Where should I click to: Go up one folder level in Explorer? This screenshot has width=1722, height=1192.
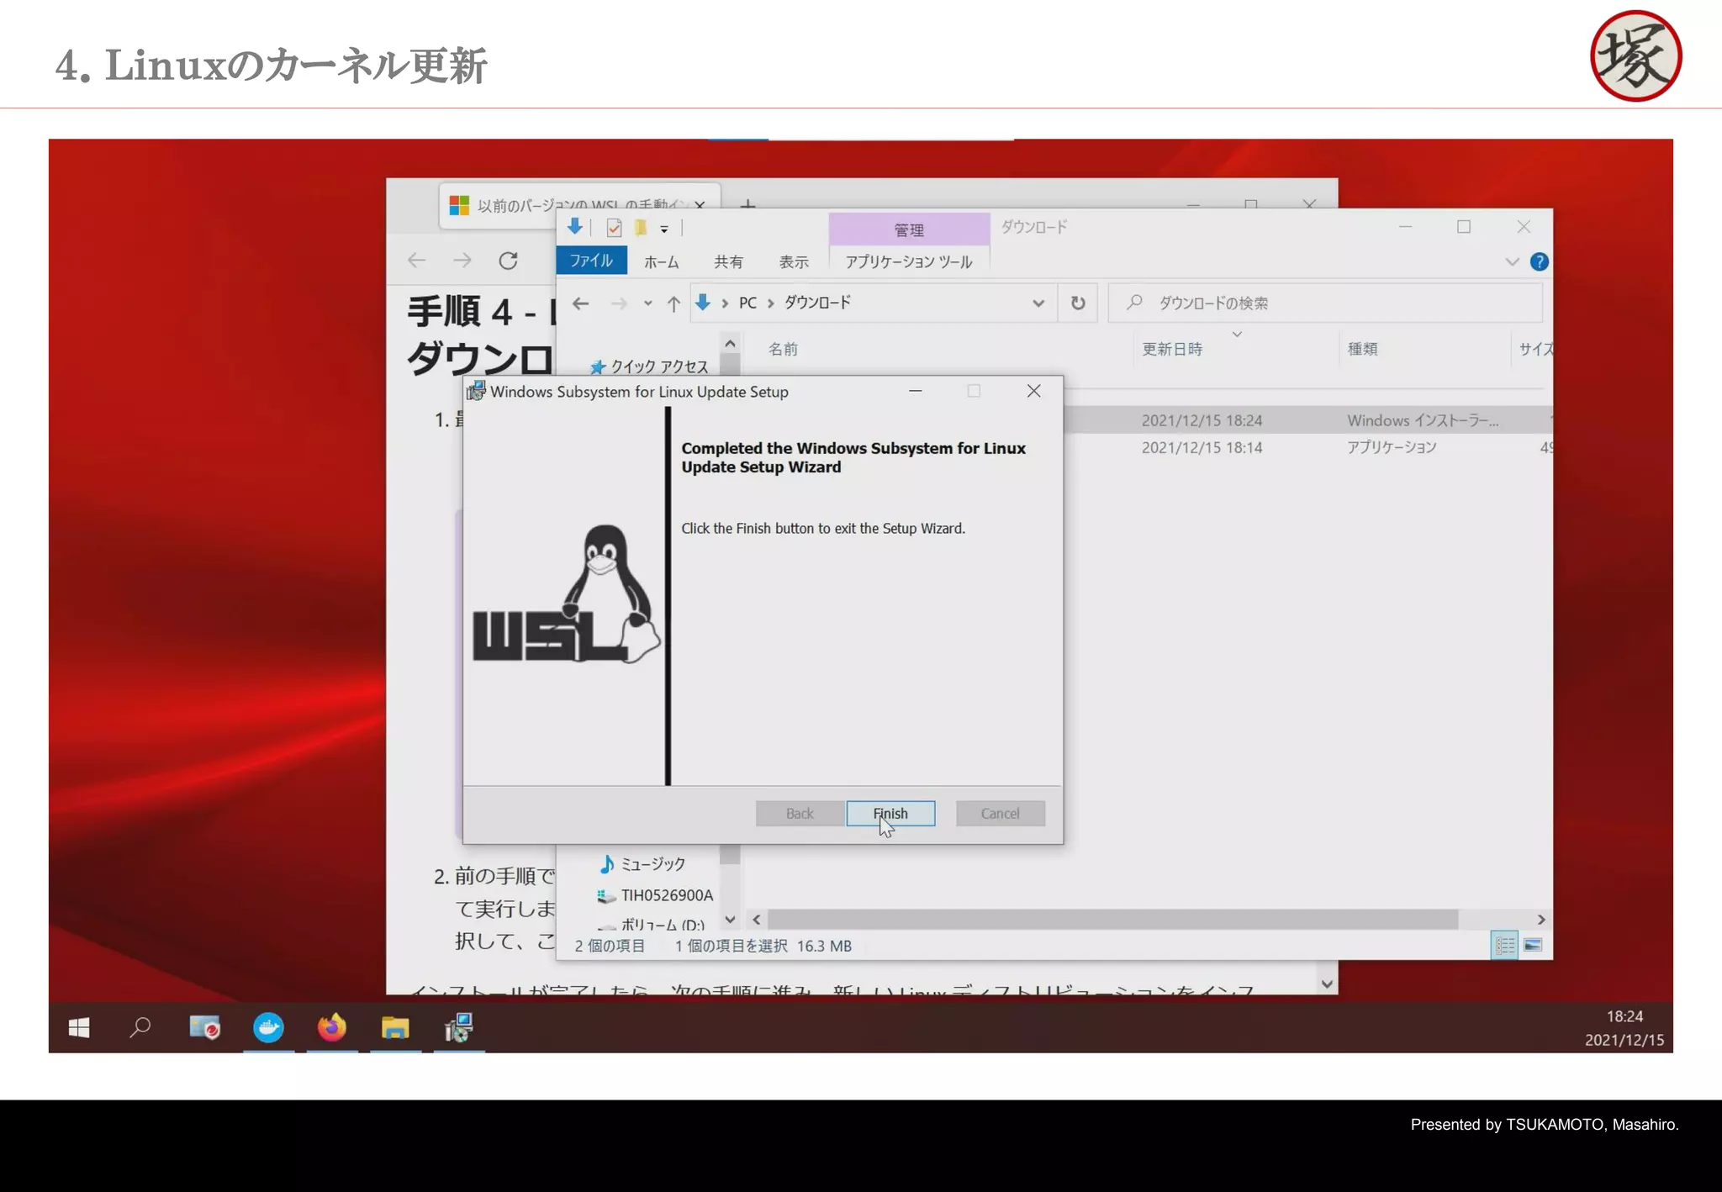click(x=673, y=303)
